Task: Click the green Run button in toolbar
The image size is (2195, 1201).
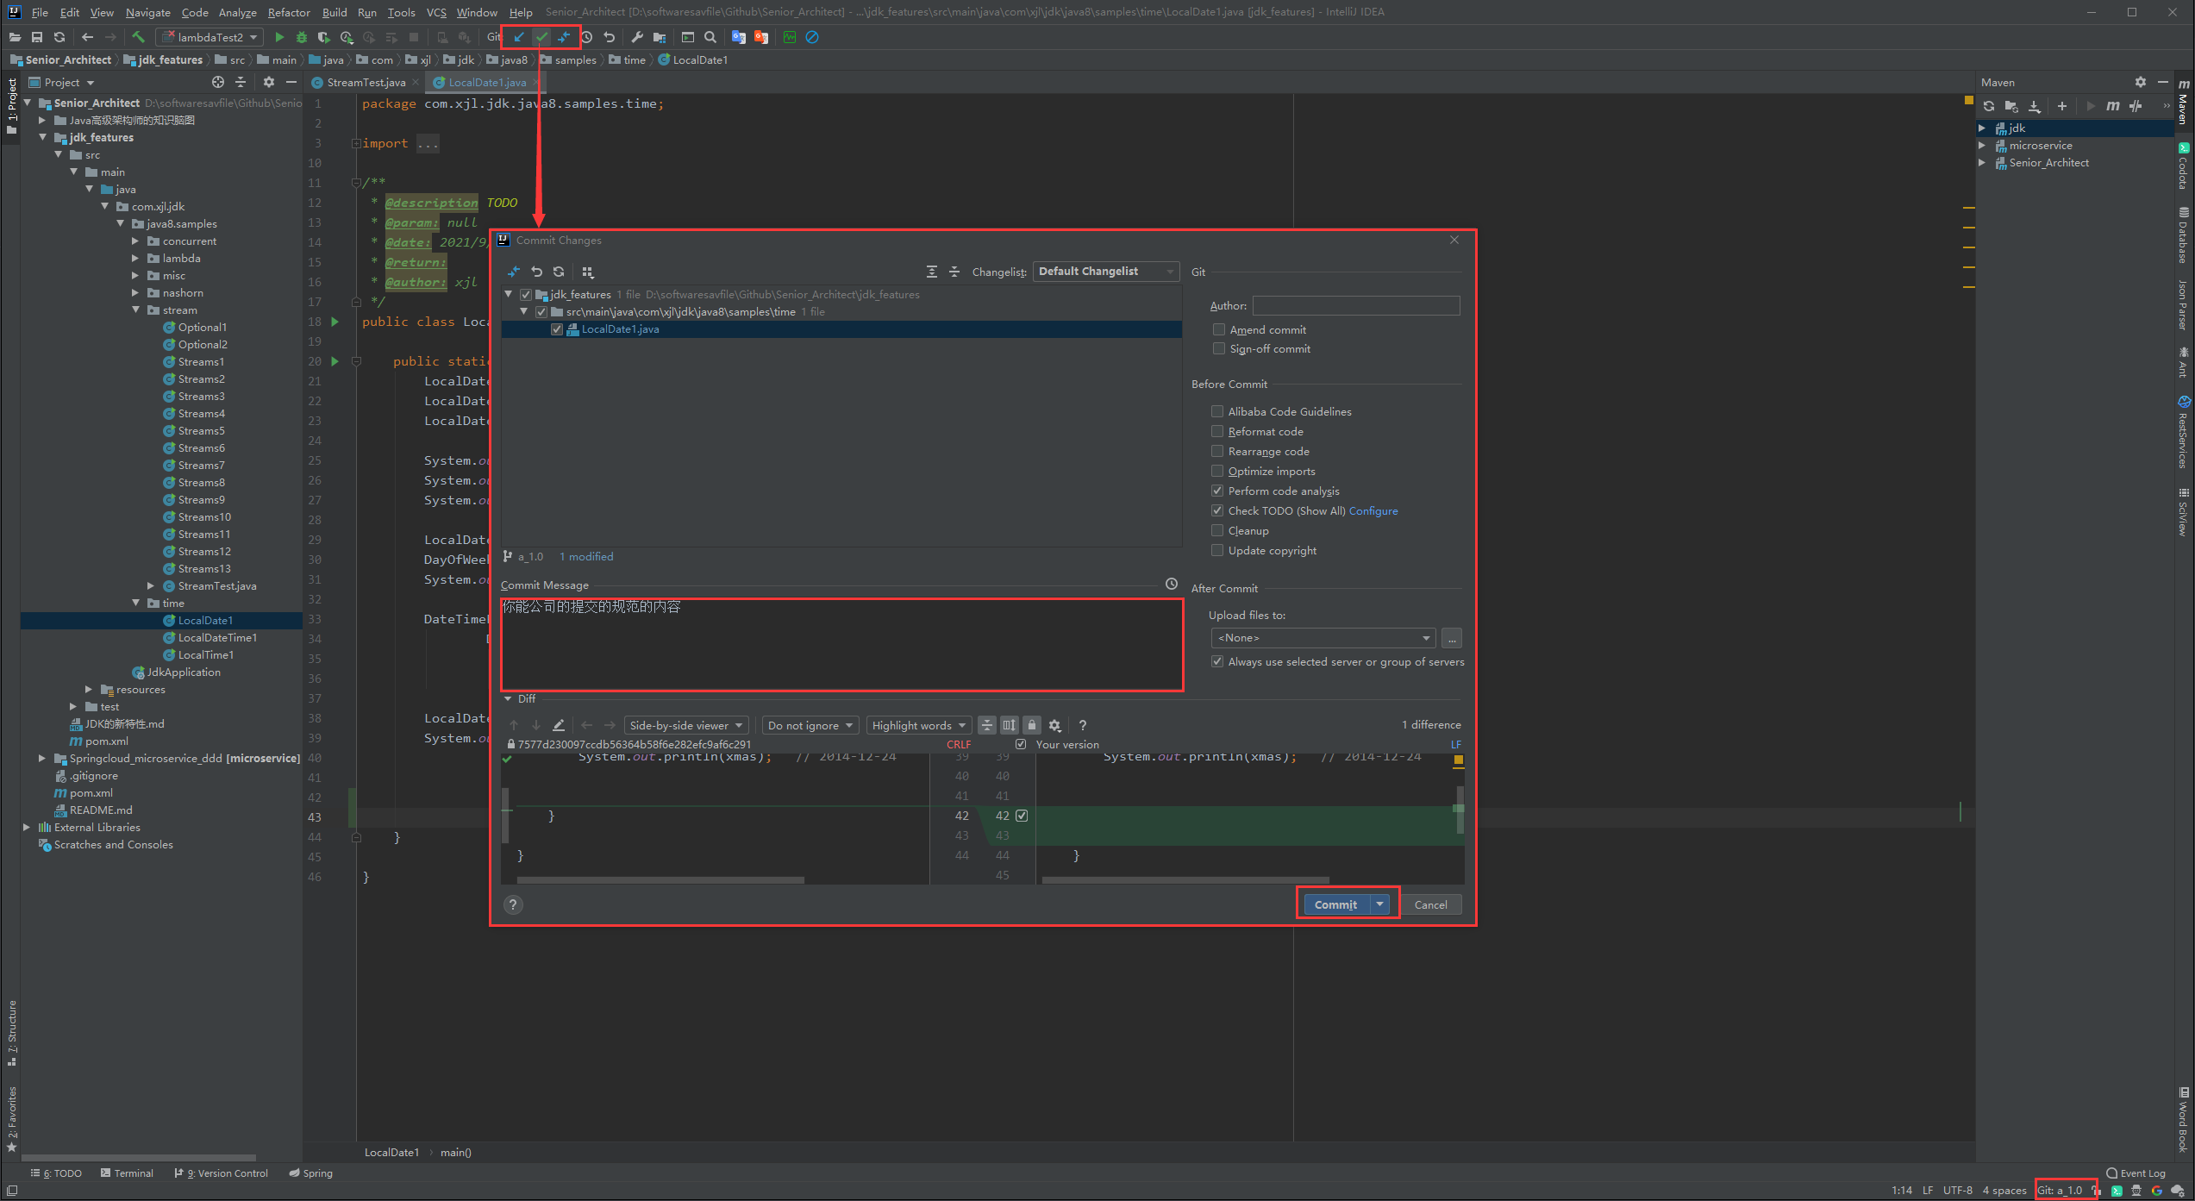Action: [278, 37]
